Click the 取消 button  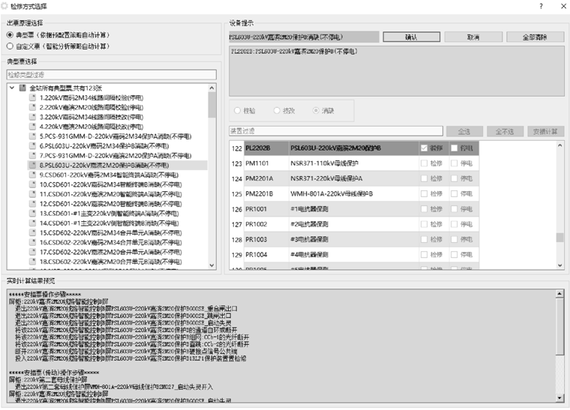pos(473,37)
